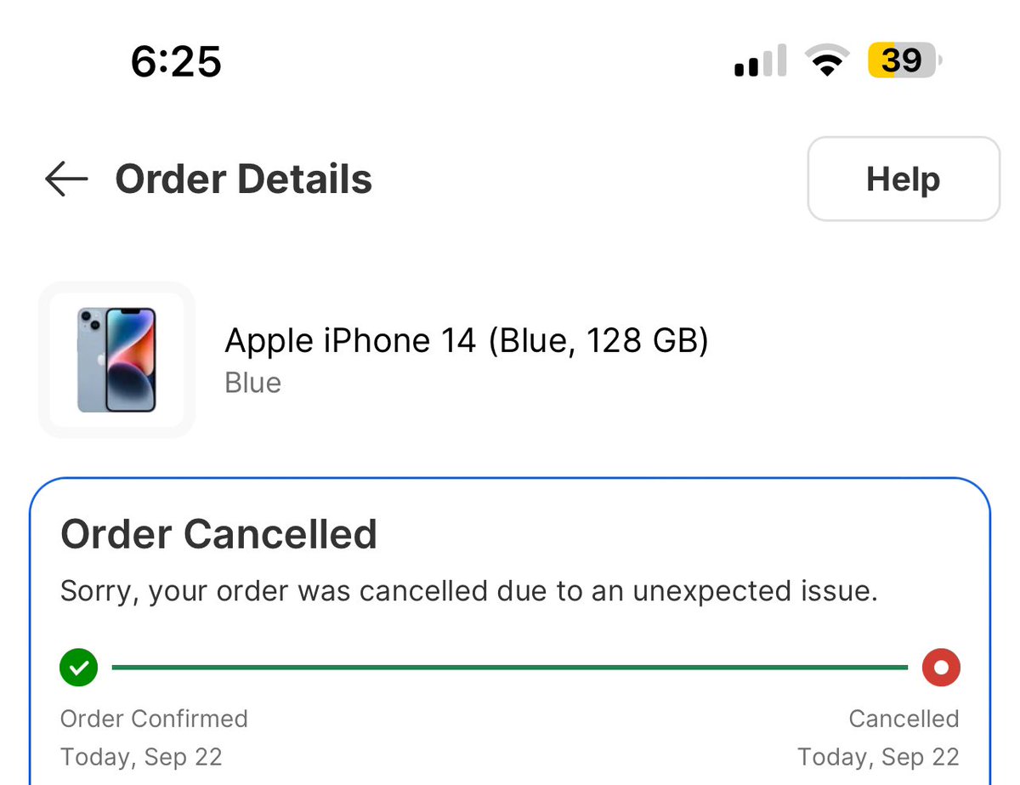1020x785 pixels.
Task: Tap the 6:25 clock in status bar
Action: pos(176,61)
